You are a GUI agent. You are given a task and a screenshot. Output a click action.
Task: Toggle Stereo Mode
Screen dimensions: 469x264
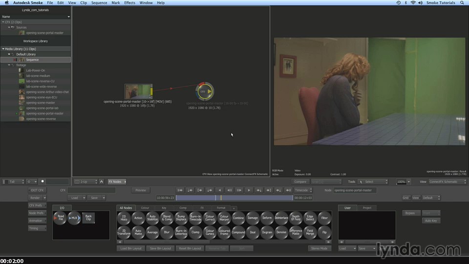319,248
